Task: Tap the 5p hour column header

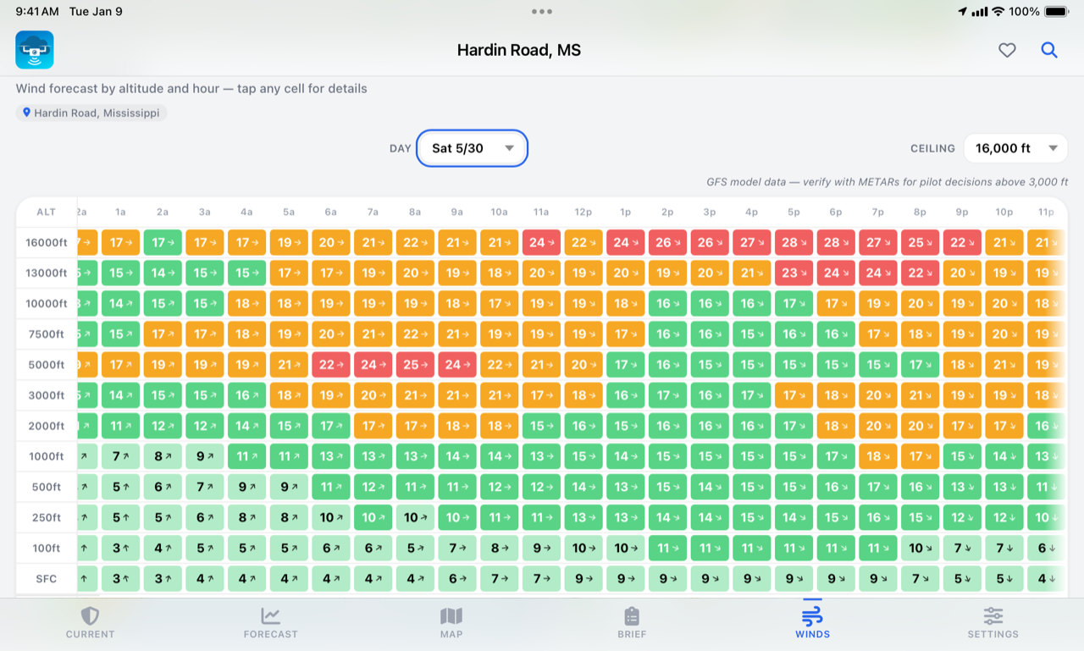Action: pyautogui.click(x=794, y=212)
